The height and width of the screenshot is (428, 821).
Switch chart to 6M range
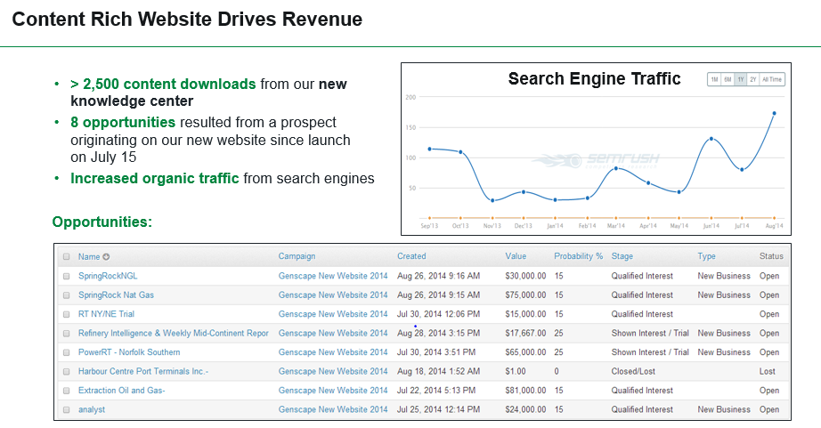click(x=728, y=79)
